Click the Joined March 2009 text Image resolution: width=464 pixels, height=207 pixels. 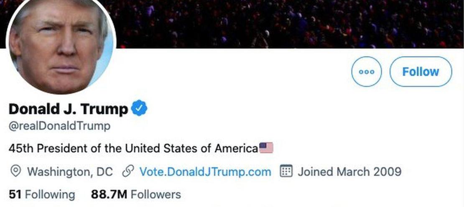tap(349, 171)
